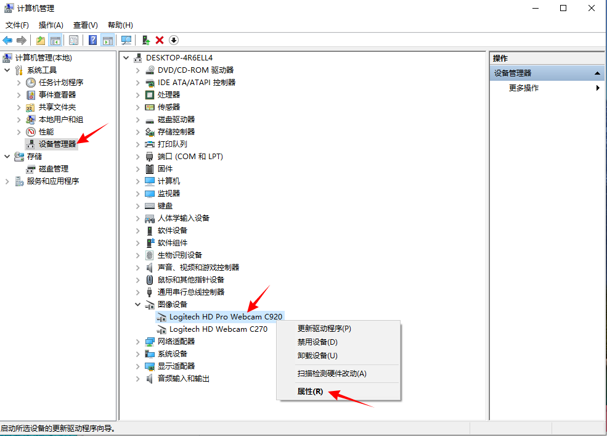607x436 pixels.
Task: Click the Up one level folder icon
Action: click(41, 40)
